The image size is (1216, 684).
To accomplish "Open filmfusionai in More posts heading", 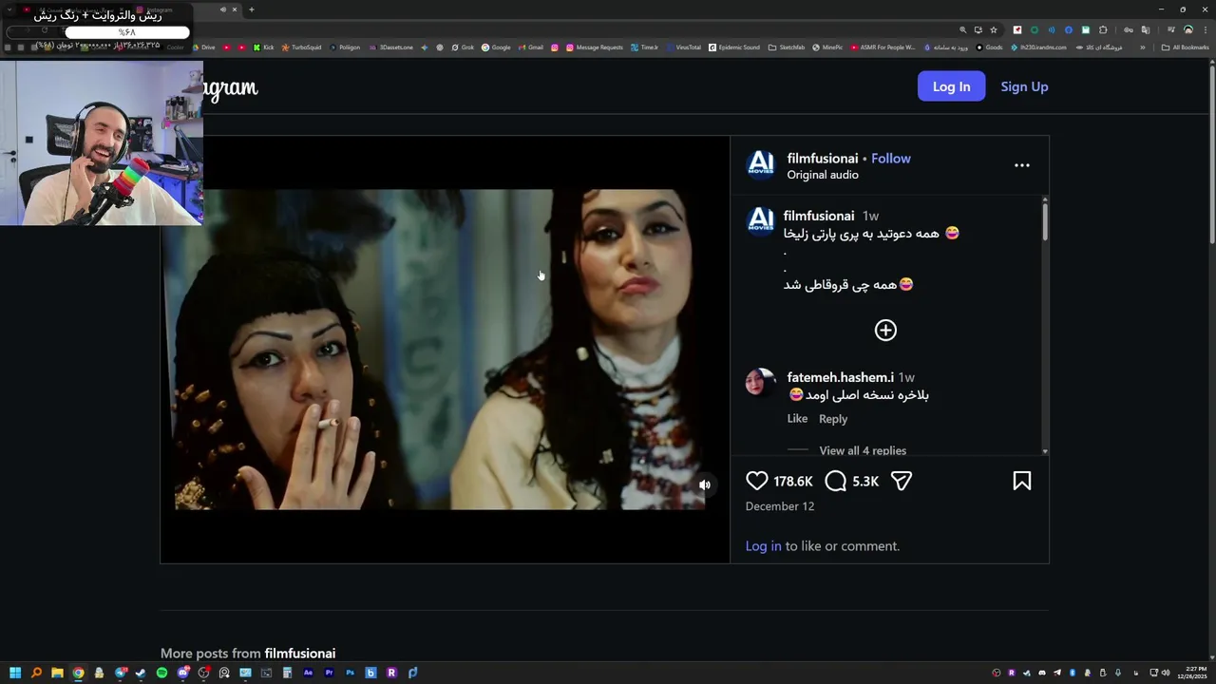I will pyautogui.click(x=300, y=654).
